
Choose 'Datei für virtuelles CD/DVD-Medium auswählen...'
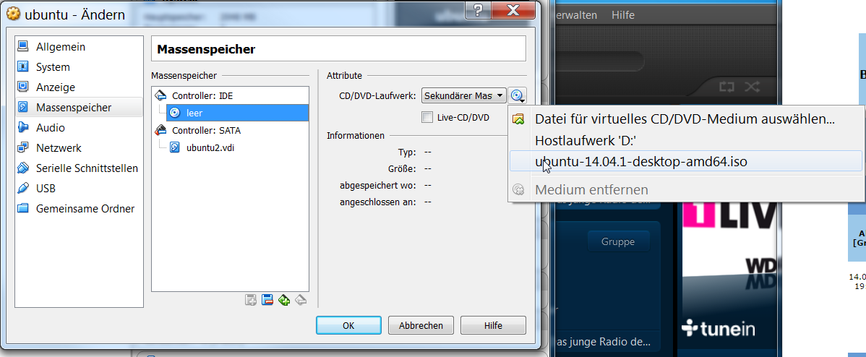click(x=685, y=119)
